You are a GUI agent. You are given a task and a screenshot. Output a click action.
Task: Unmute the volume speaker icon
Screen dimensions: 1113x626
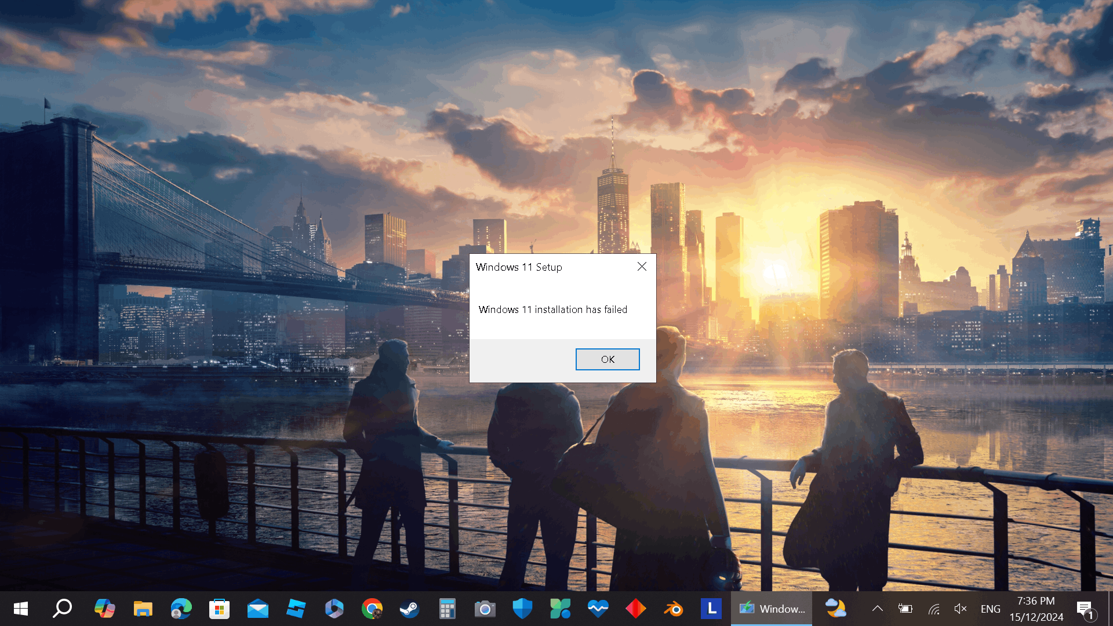[x=961, y=609]
